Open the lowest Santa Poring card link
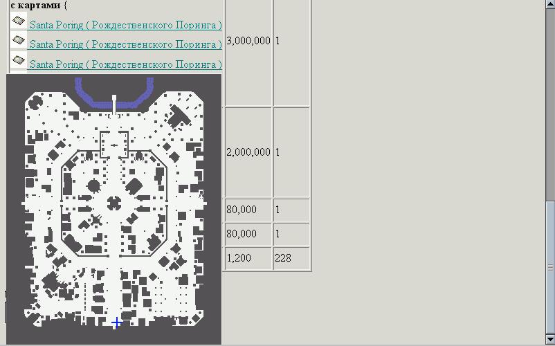Viewport: 555px width, 346px height. [126, 64]
